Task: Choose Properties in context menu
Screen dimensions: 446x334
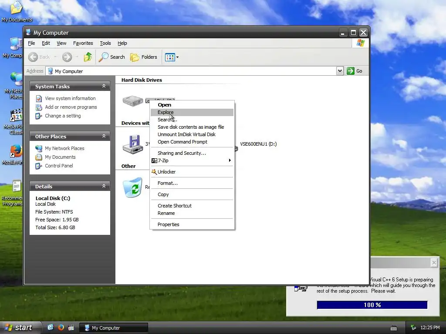Action: click(x=192, y=224)
